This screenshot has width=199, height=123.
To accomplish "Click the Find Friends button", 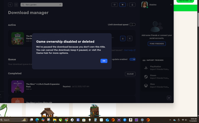I will point(157,44).
